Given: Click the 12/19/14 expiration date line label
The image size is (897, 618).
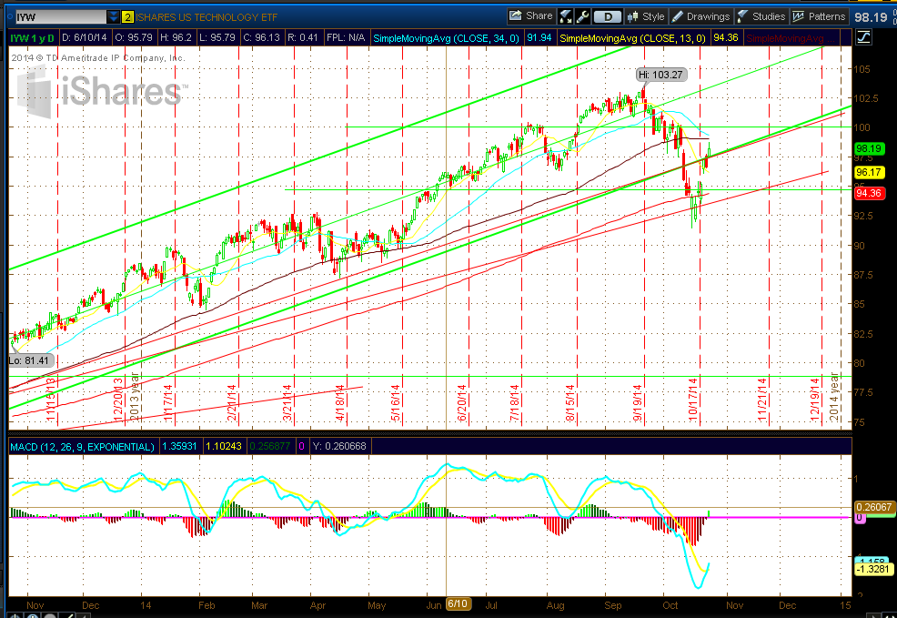Looking at the screenshot, I should [814, 399].
